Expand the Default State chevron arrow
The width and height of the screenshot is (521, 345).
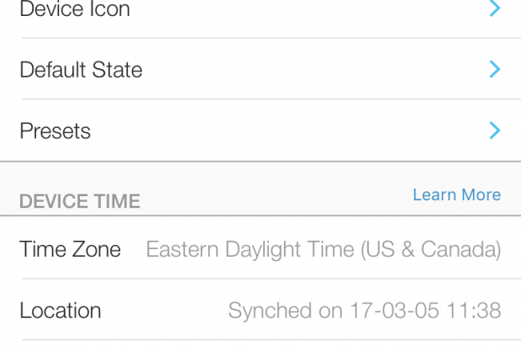495,69
